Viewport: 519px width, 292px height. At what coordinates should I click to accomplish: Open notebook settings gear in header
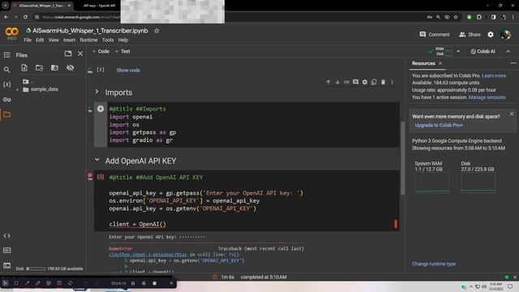point(491,34)
